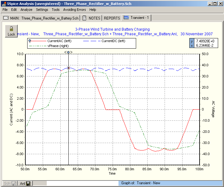Open the File menu
This screenshot has width=224, height=187.
pos(5,10)
